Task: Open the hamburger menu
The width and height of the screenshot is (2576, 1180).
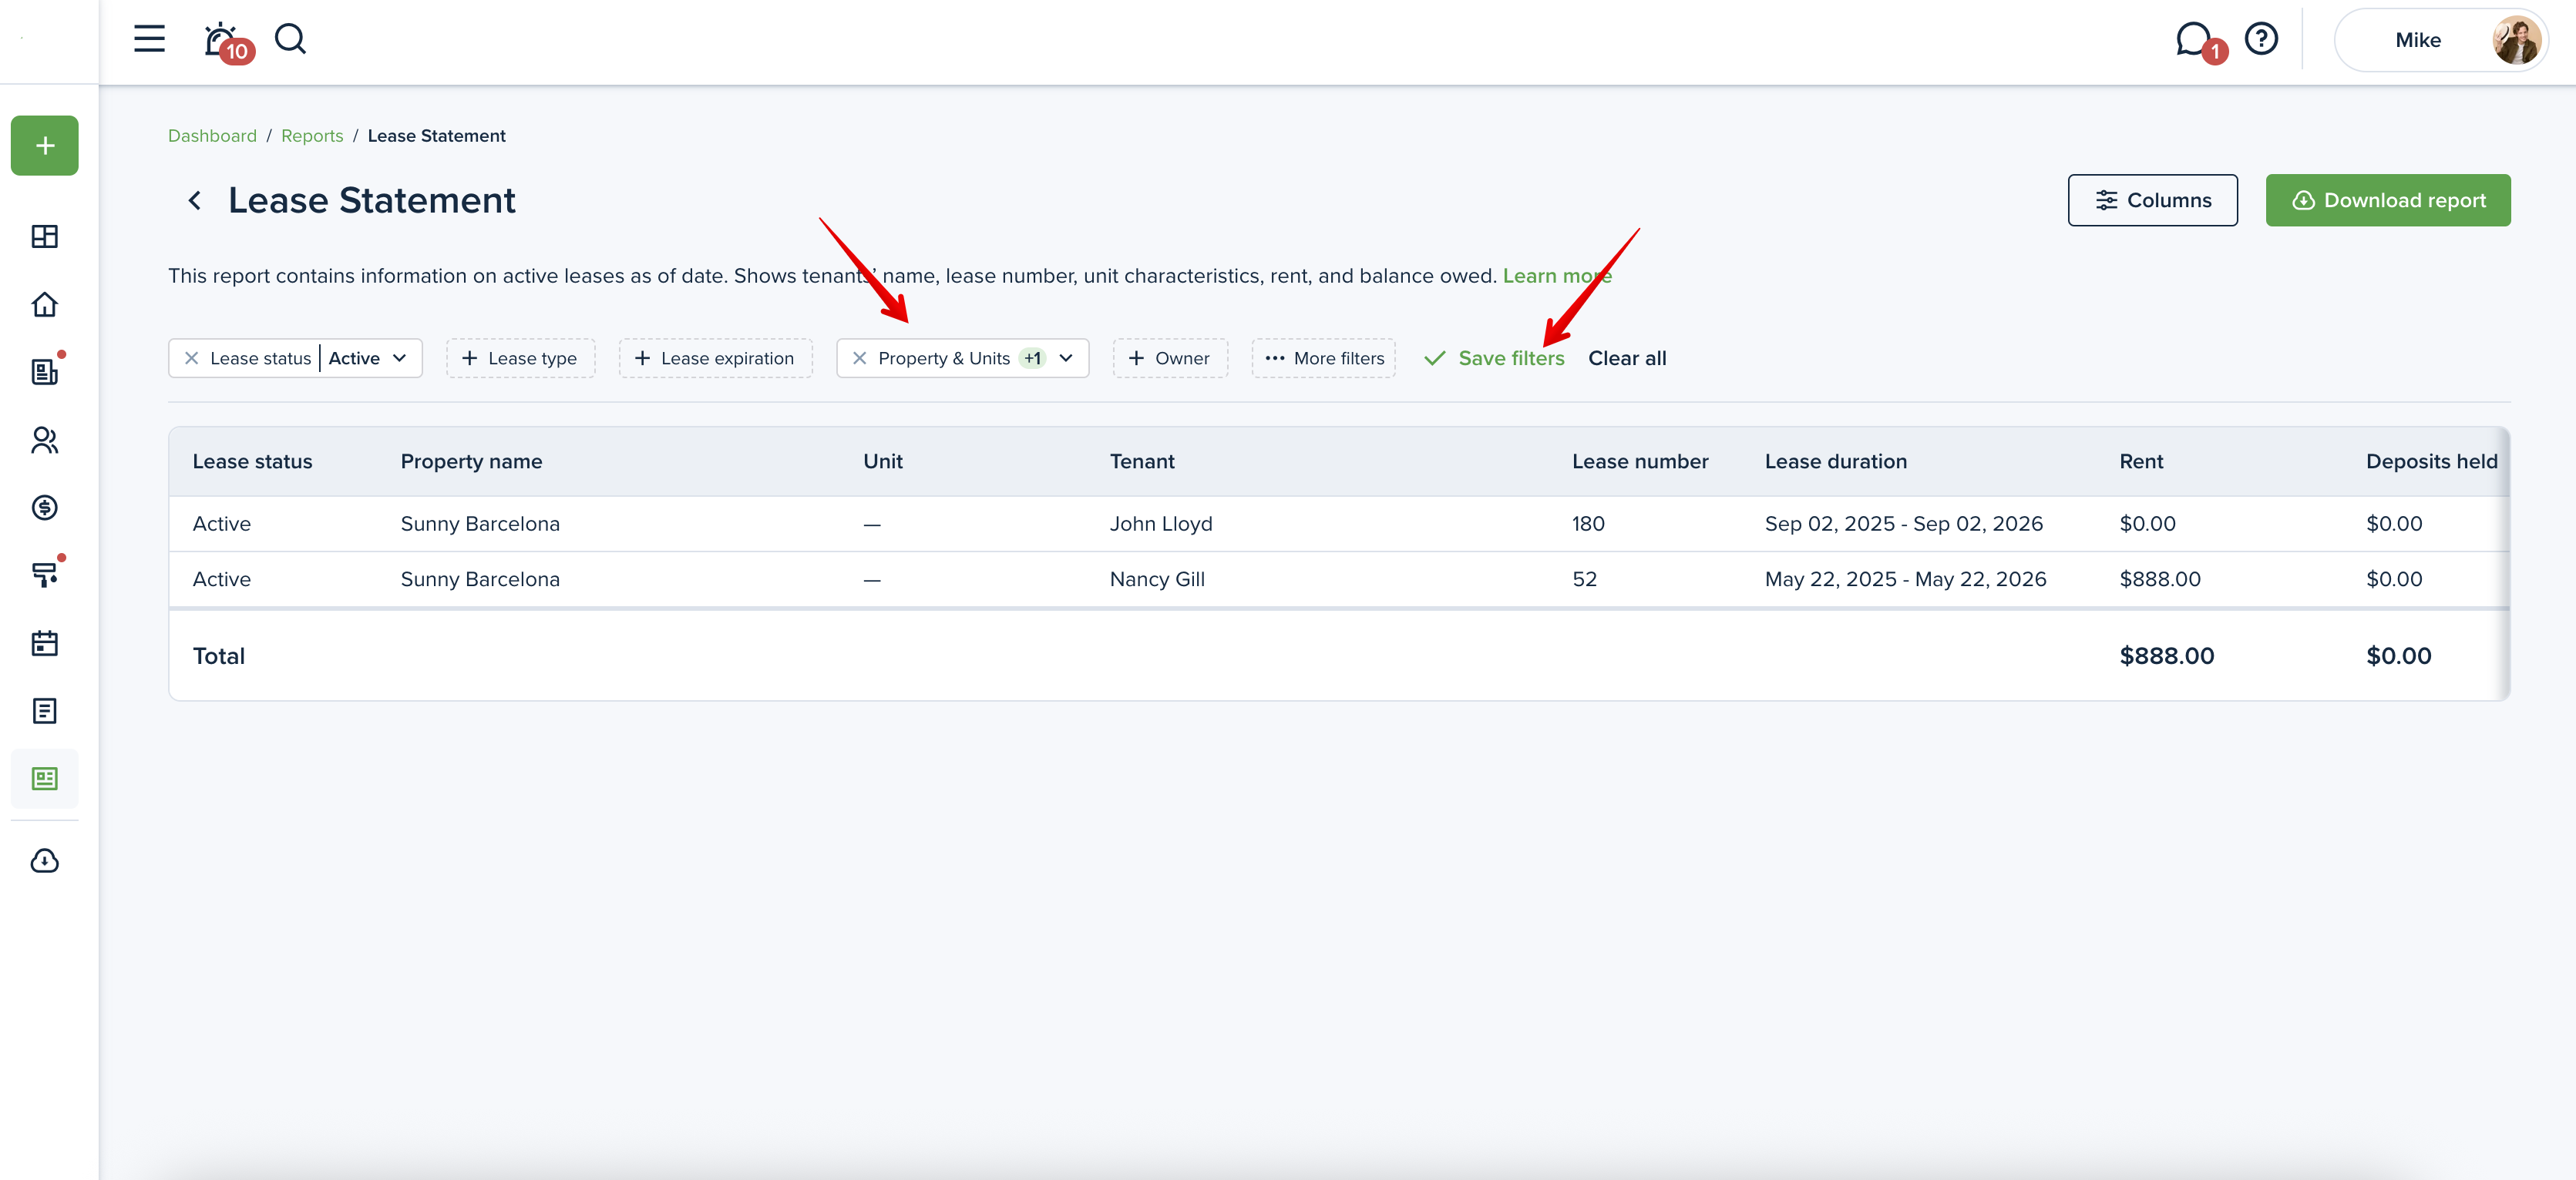Action: pyautogui.click(x=149, y=39)
